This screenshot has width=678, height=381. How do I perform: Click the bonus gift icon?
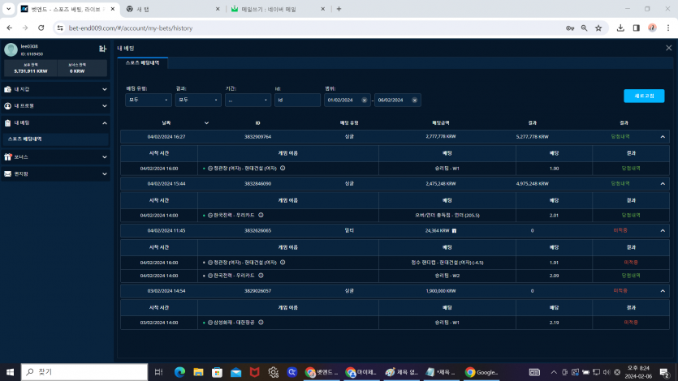point(7,157)
